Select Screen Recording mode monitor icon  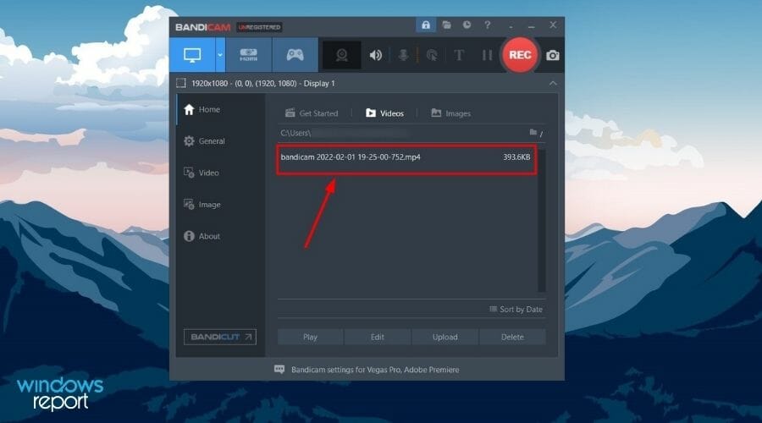coord(192,55)
